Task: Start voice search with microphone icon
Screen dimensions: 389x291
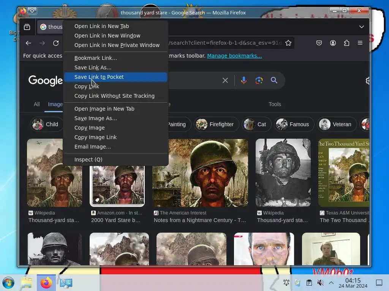Action: tap(244, 80)
